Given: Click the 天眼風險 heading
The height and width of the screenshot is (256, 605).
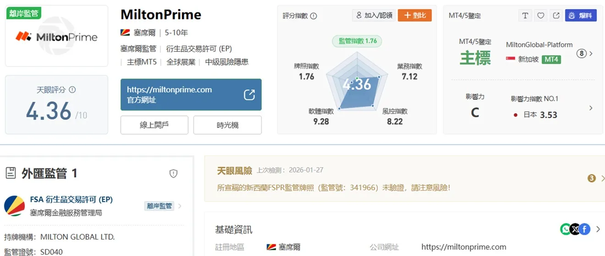Looking at the screenshot, I should click(x=235, y=171).
